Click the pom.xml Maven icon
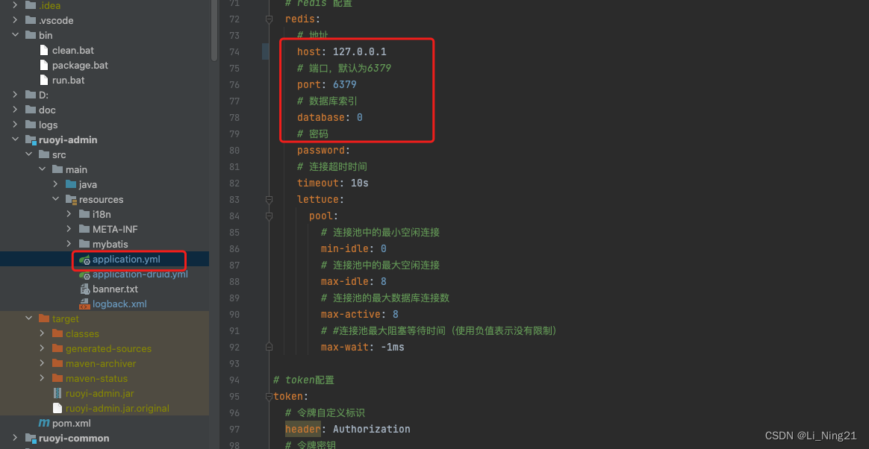The height and width of the screenshot is (449, 869). pyautogui.click(x=46, y=424)
